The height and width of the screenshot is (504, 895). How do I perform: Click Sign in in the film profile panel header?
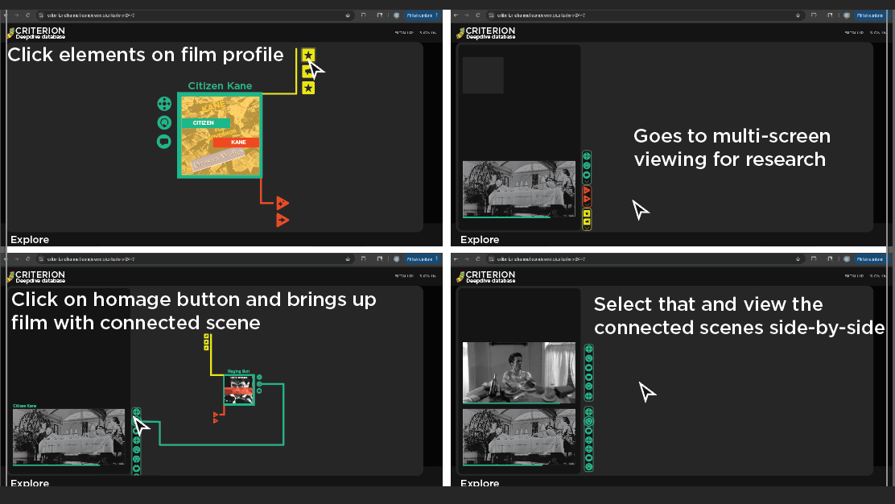[x=427, y=32]
